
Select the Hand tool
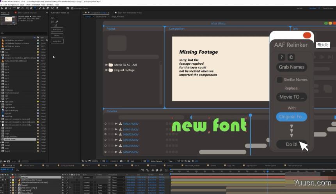tap(6, 8)
